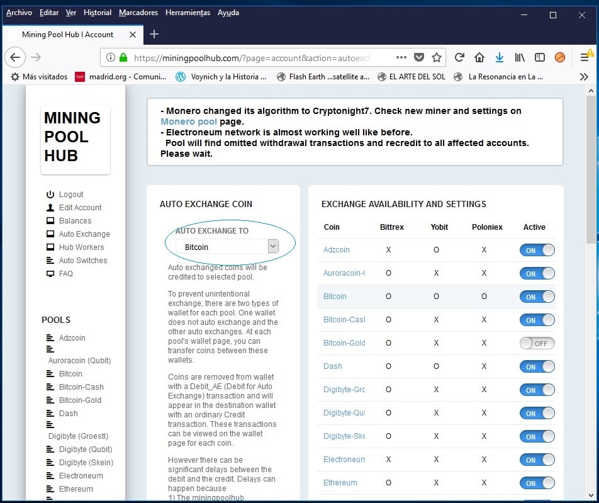Turn off the Dash active toggle
This screenshot has height=503, width=599.
(537, 366)
